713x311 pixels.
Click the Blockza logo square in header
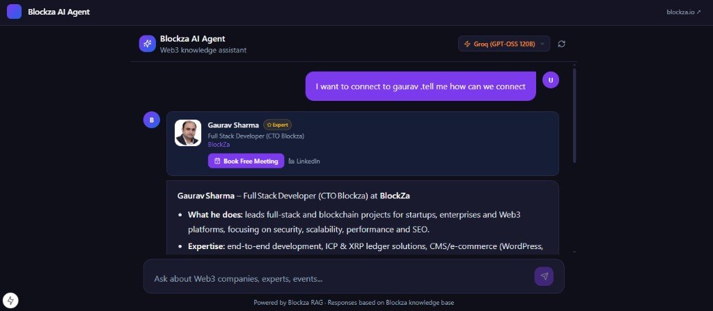click(x=14, y=12)
